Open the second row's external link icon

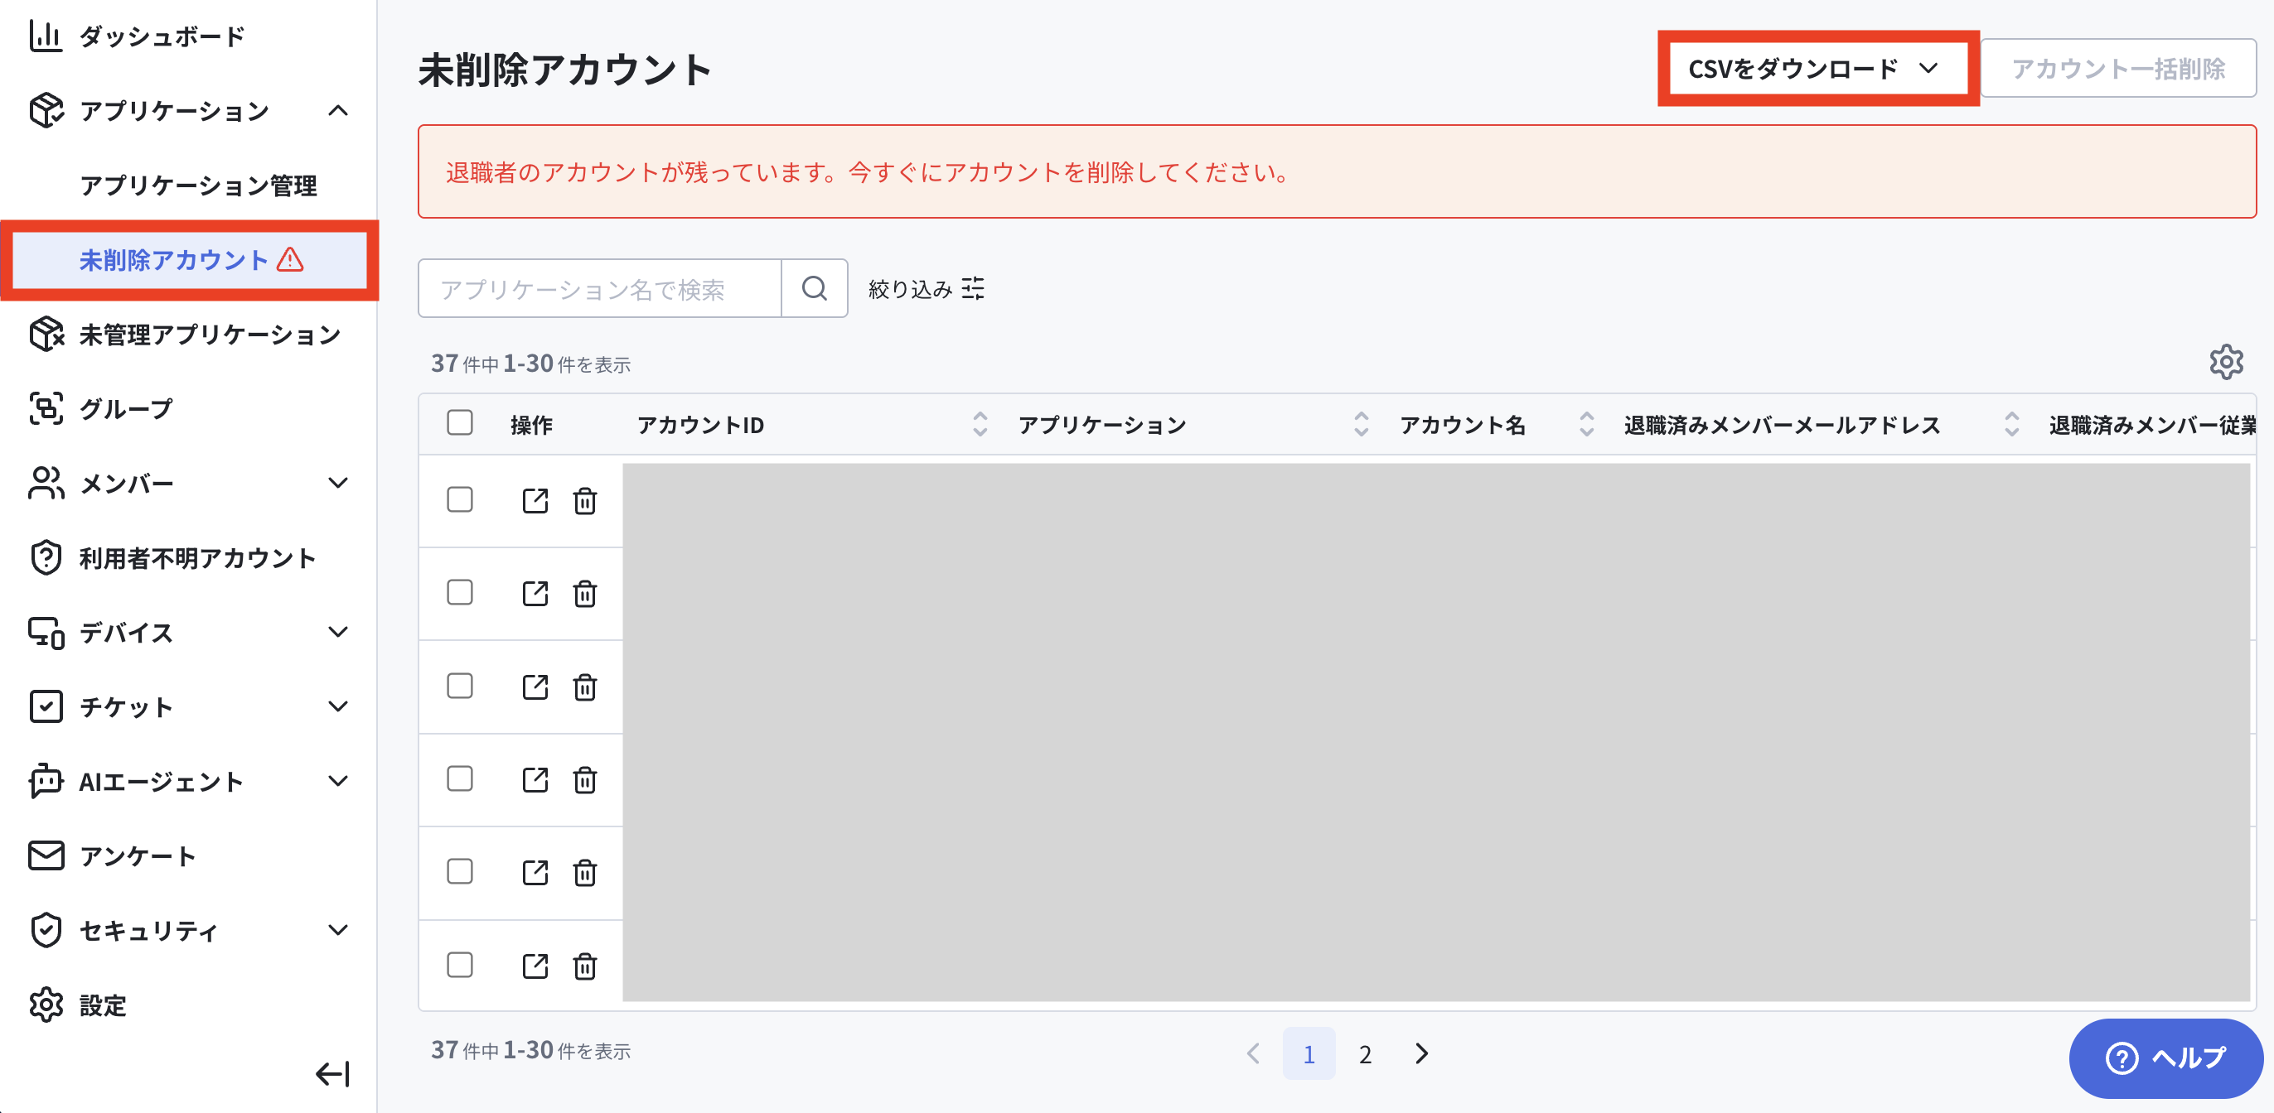click(535, 594)
